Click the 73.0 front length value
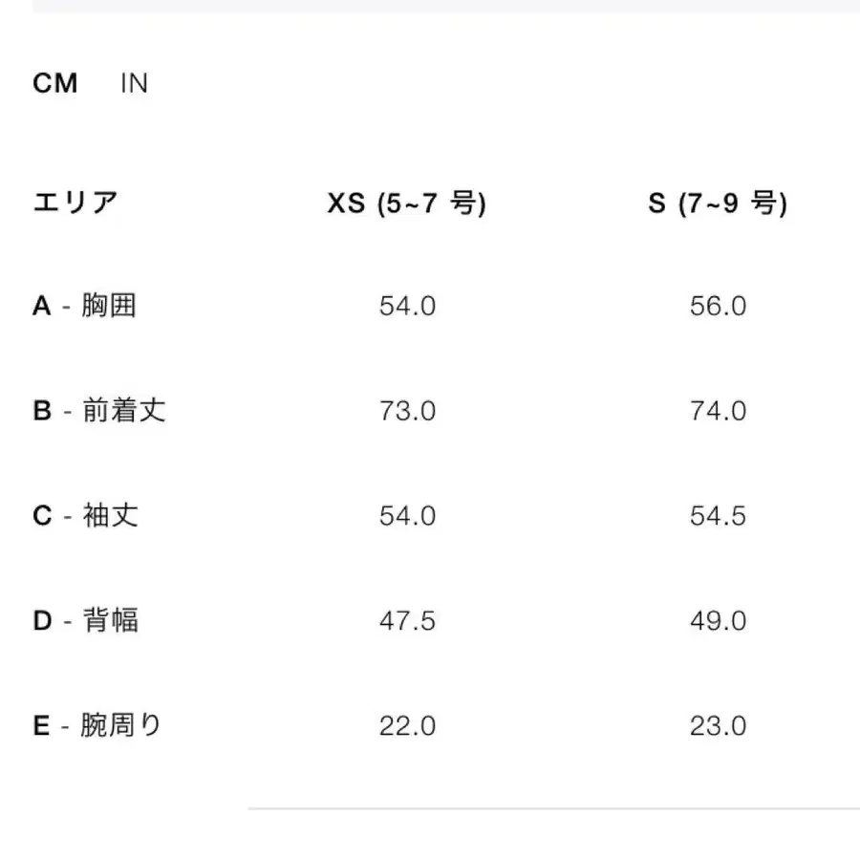The height and width of the screenshot is (860, 860). click(408, 412)
